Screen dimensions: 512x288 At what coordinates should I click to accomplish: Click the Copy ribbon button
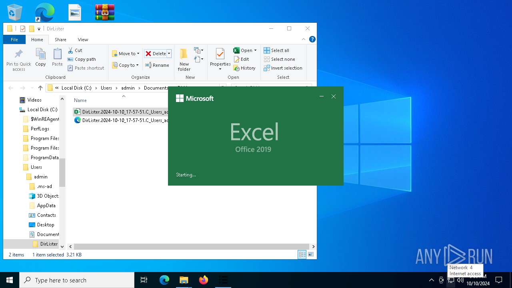pos(40,58)
